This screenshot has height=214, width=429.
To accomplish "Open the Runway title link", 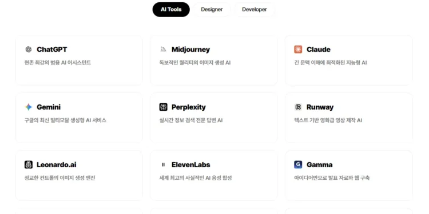I will 320,107.
